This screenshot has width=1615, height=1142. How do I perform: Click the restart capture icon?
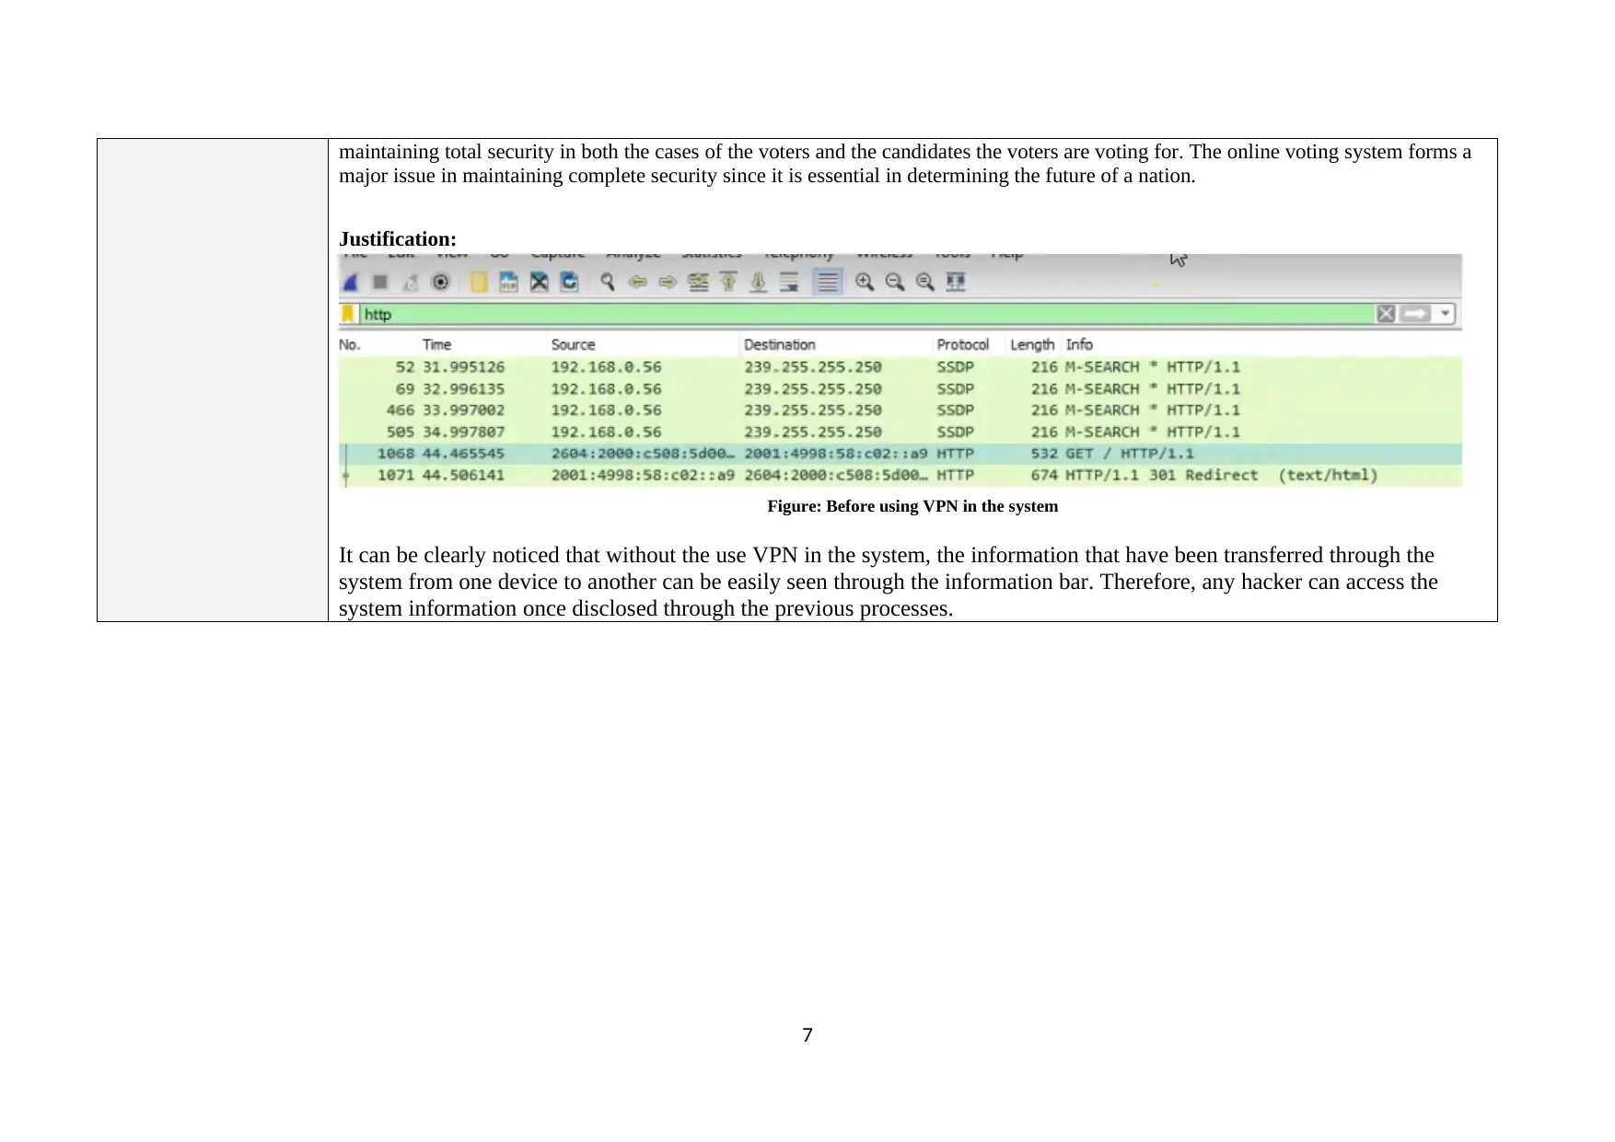411,283
